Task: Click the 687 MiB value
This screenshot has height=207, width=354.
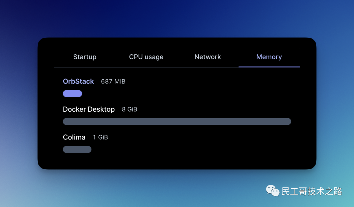Action: click(113, 82)
